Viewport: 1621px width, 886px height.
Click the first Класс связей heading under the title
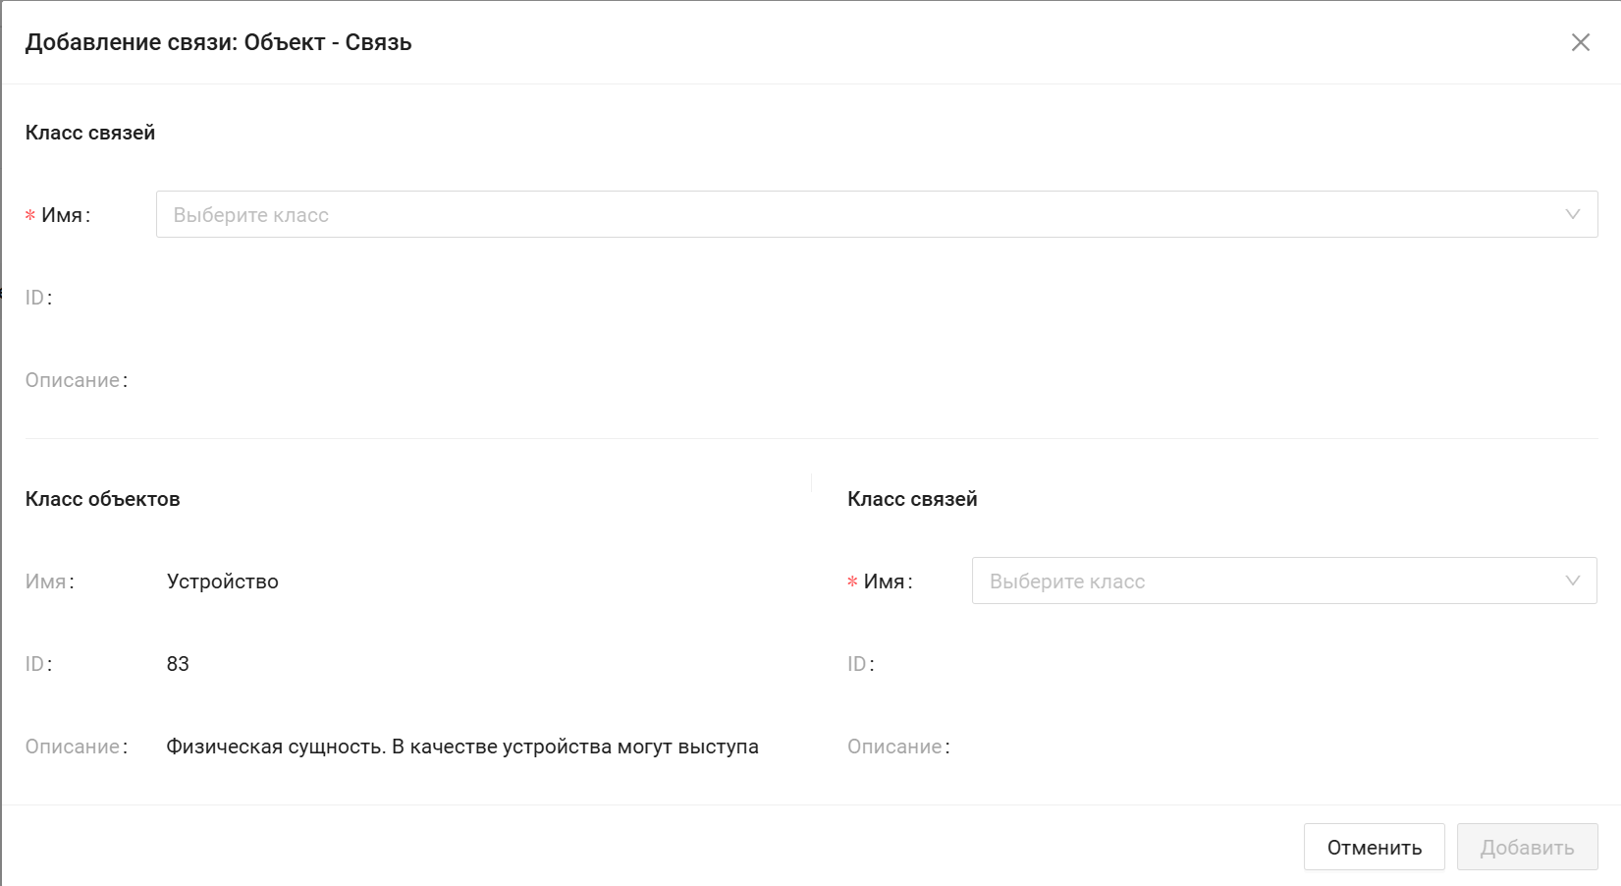coord(90,133)
